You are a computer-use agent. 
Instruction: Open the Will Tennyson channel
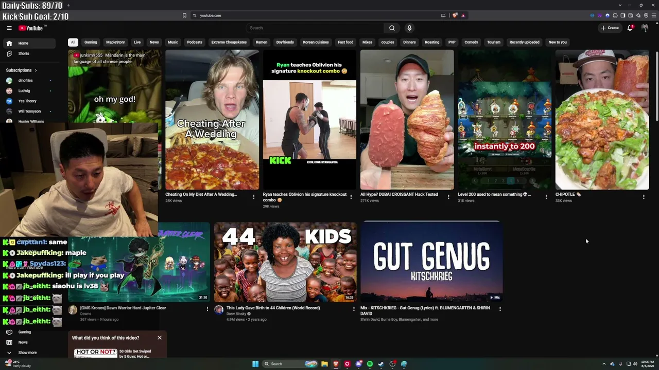30,111
